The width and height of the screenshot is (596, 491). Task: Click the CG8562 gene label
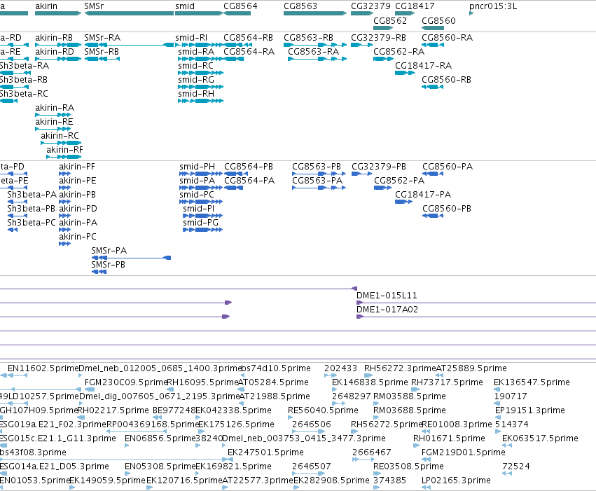coord(390,20)
